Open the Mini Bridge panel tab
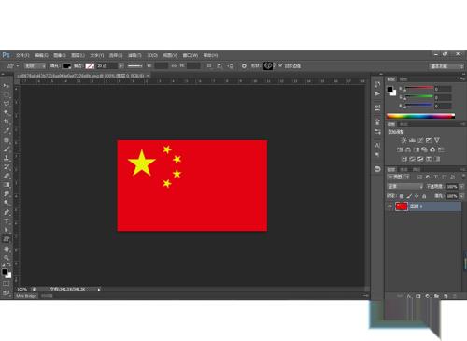The width and height of the screenshot is (467, 341). pos(26,296)
